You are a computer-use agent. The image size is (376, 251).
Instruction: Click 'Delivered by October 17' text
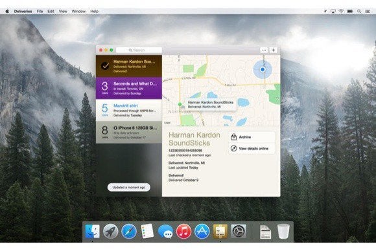pyautogui.click(x=130, y=137)
